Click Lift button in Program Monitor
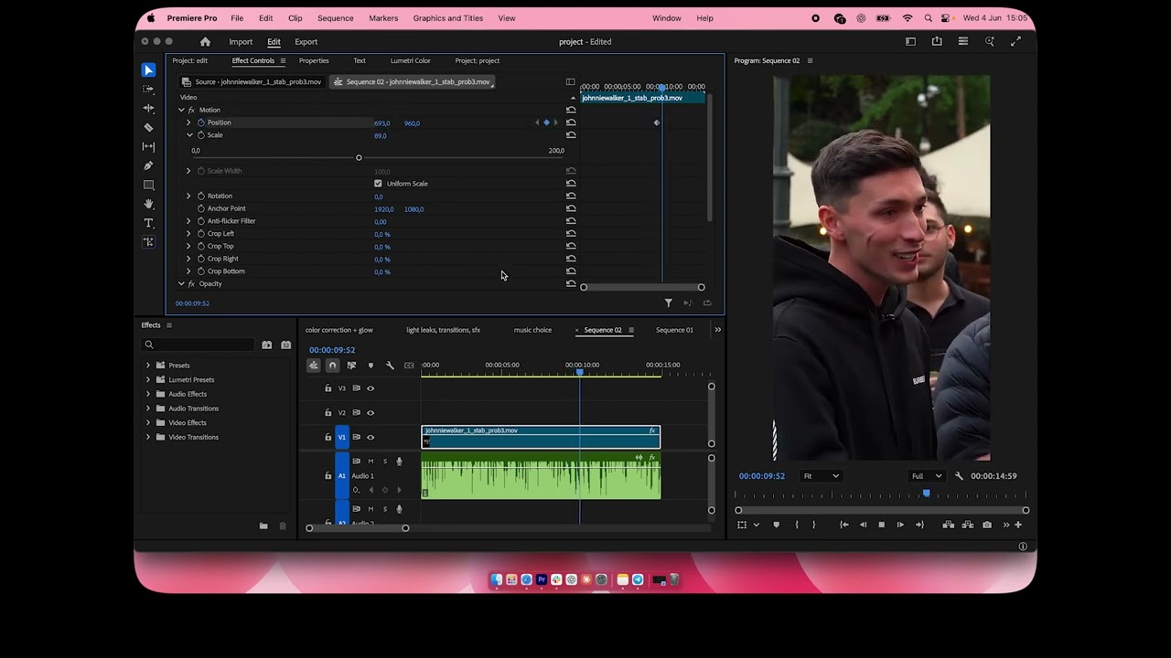The image size is (1171, 658). tap(949, 525)
